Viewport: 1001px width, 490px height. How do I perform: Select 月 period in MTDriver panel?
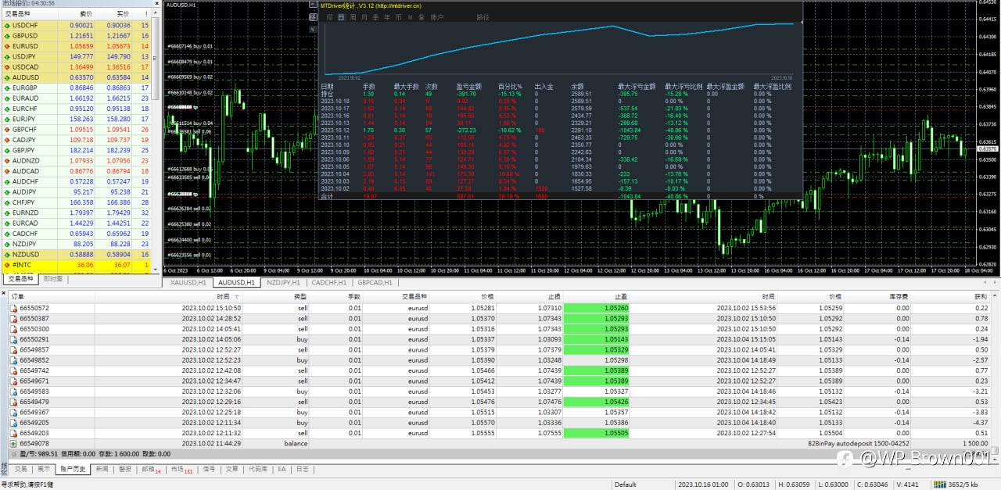(x=364, y=16)
